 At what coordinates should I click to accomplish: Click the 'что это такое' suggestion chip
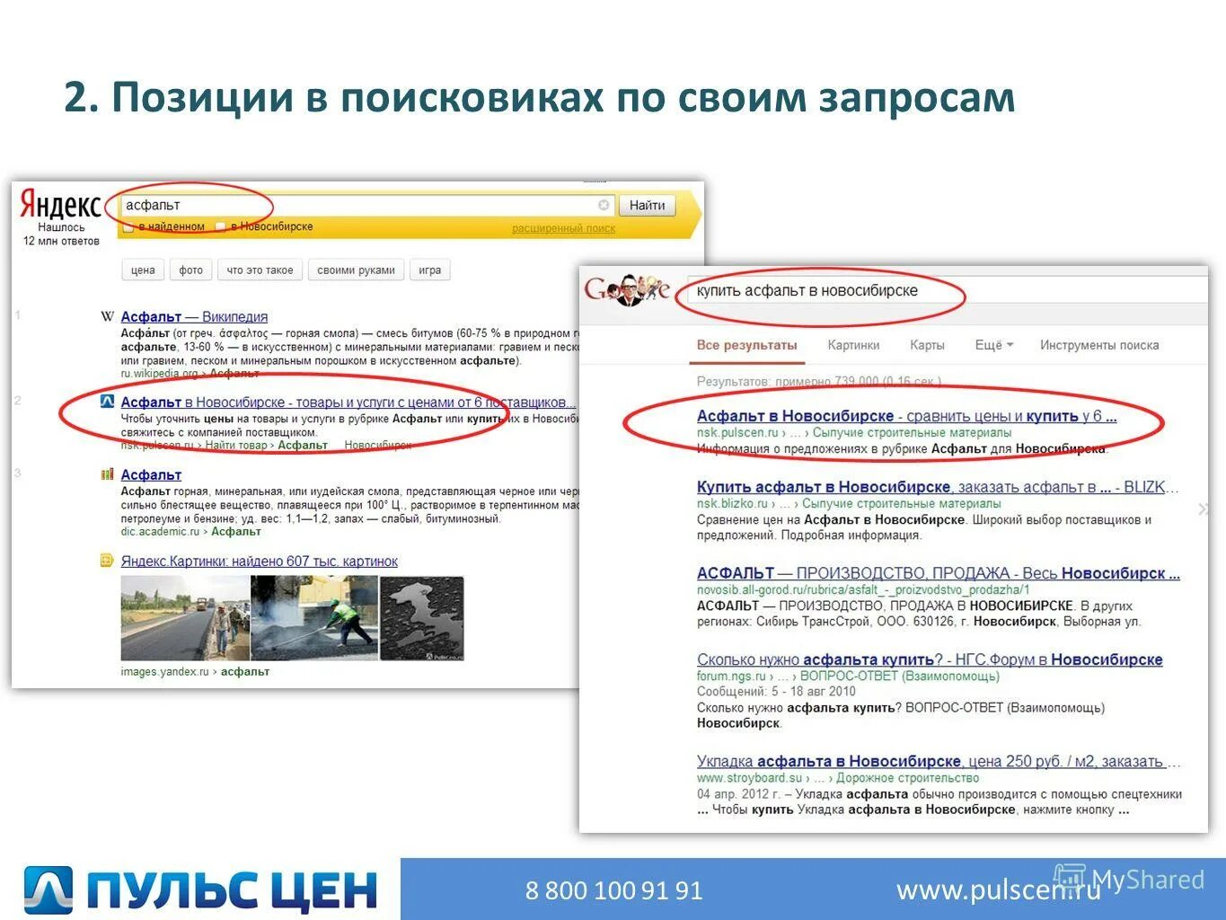coord(260,270)
